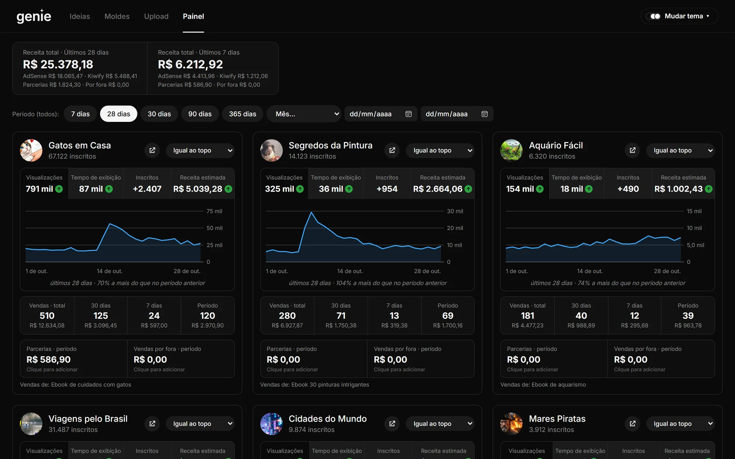Click green up arrow beside 791 mil views
Viewport: 735px width, 459px height.
pyautogui.click(x=59, y=189)
